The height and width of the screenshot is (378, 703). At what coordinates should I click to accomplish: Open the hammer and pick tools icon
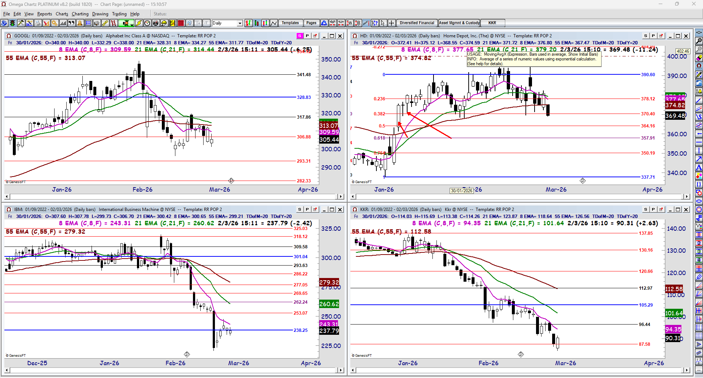[21, 23]
